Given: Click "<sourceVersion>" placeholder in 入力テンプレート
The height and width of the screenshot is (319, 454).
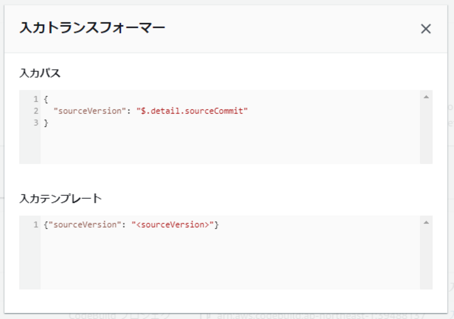Looking at the screenshot, I should 173,225.
